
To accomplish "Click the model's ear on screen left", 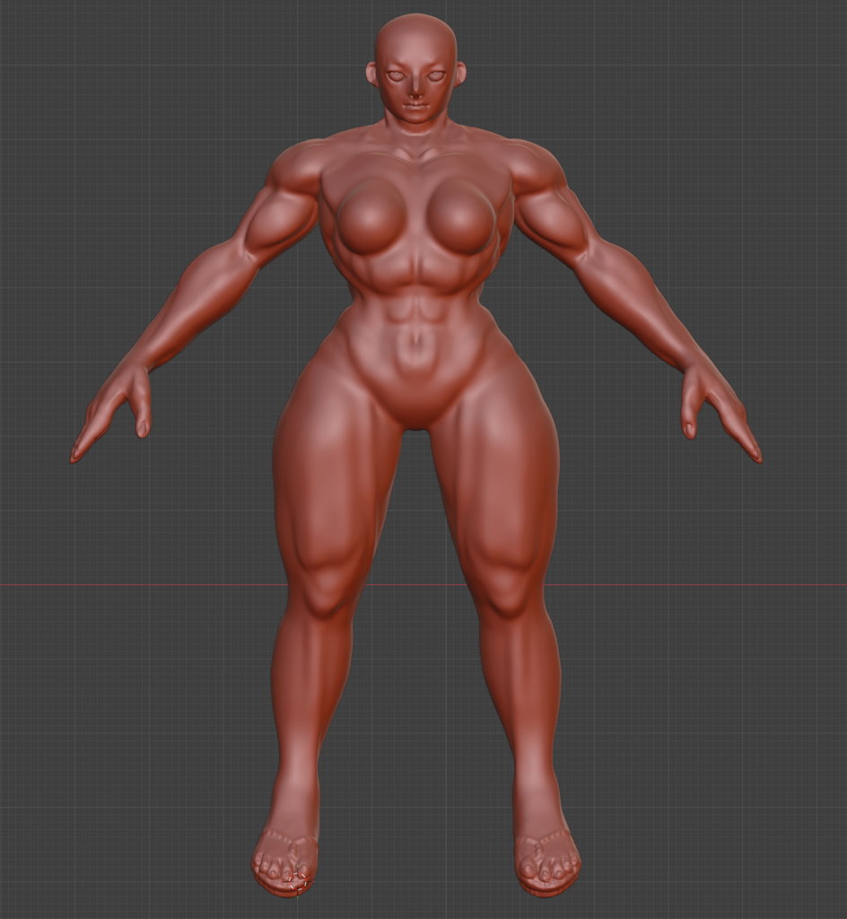I will pyautogui.click(x=371, y=74).
